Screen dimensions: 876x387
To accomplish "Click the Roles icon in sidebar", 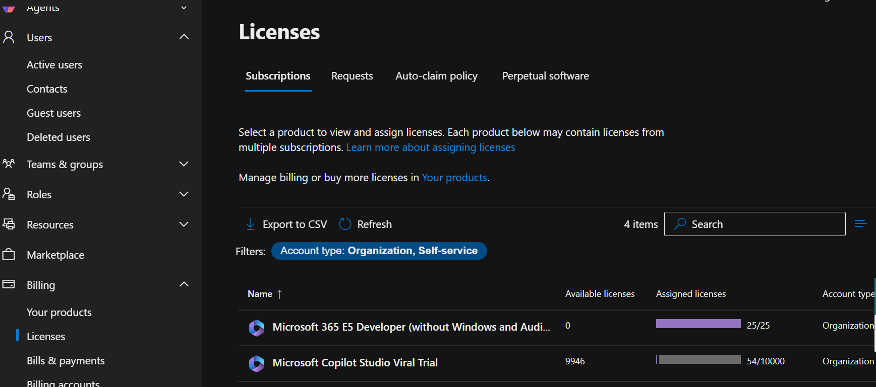I will pos(9,194).
